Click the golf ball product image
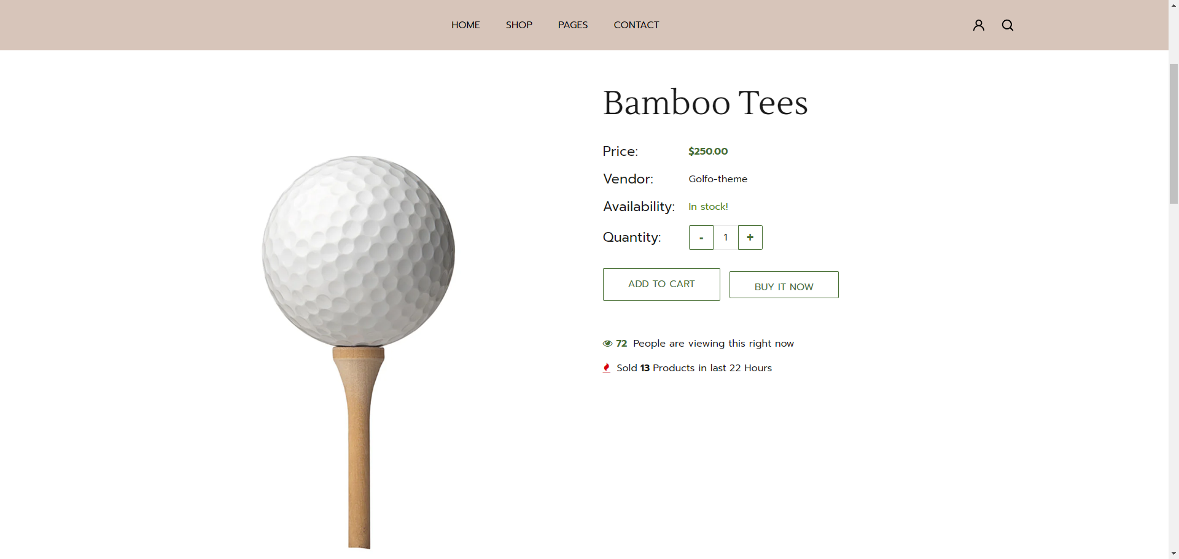 (x=359, y=252)
